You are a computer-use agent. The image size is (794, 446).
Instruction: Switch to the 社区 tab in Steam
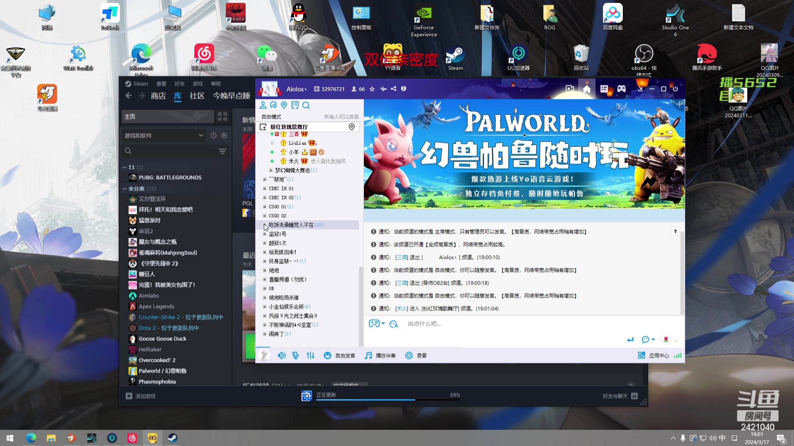tap(196, 95)
